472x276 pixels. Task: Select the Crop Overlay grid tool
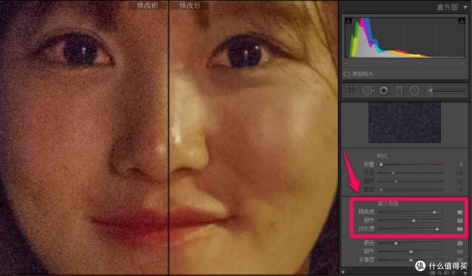click(x=351, y=91)
